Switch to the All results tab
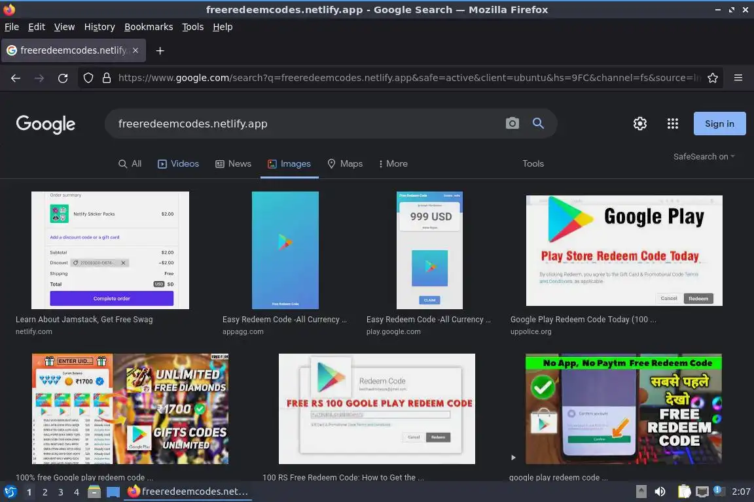 point(130,164)
